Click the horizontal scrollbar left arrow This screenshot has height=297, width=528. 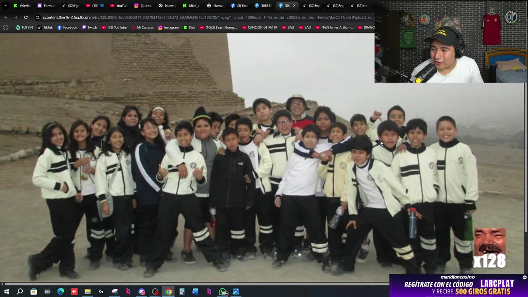pyautogui.click(x=2, y=284)
